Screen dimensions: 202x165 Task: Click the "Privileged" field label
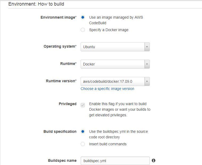[x=68, y=104]
